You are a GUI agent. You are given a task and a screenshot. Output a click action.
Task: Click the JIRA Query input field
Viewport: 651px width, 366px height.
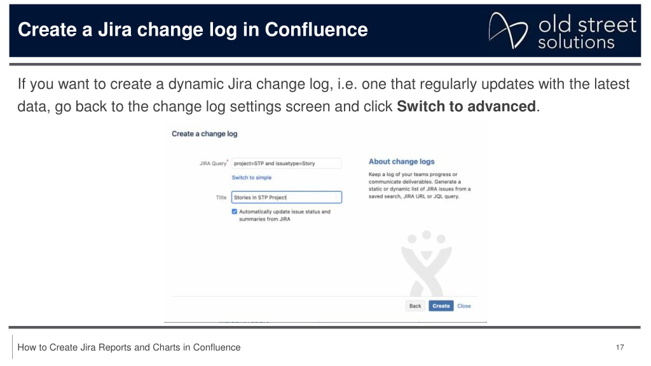(x=287, y=163)
